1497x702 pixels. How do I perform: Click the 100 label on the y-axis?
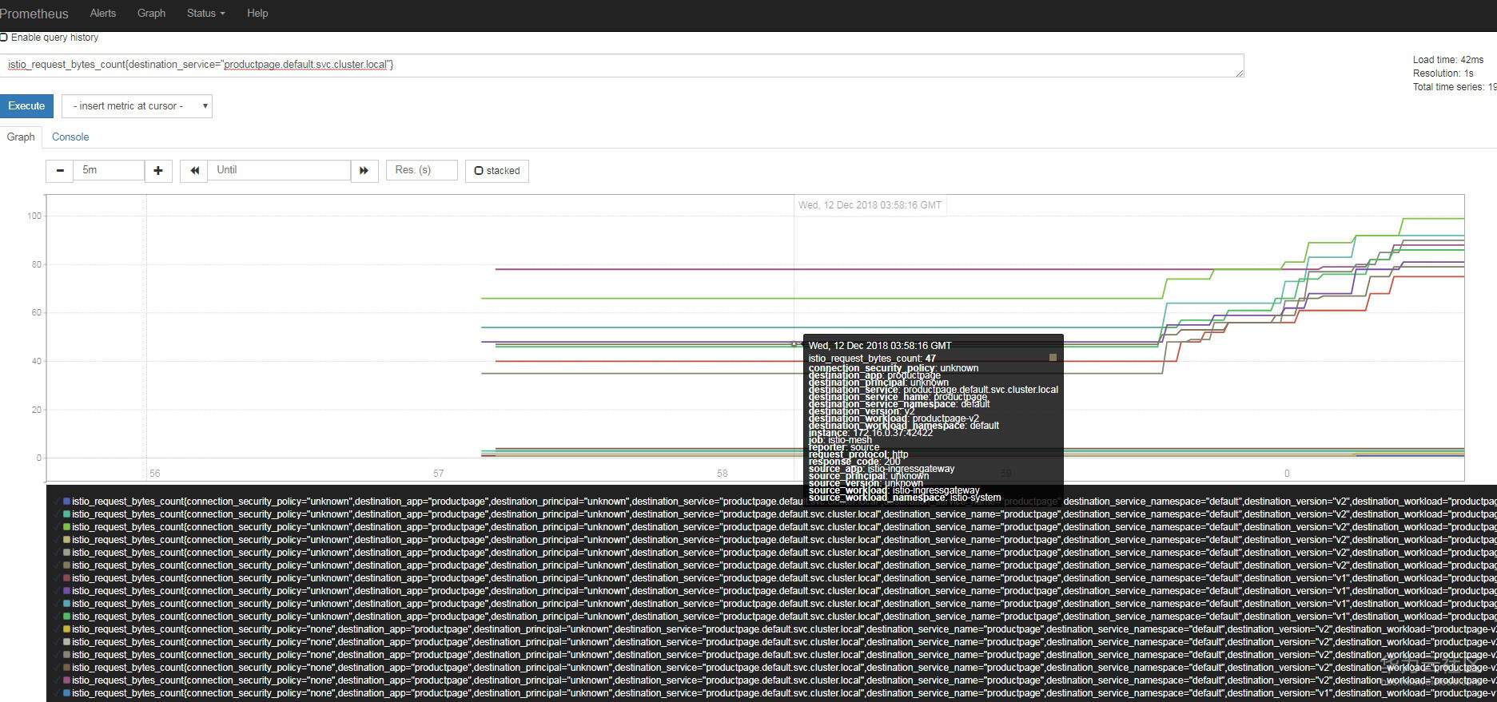point(34,216)
